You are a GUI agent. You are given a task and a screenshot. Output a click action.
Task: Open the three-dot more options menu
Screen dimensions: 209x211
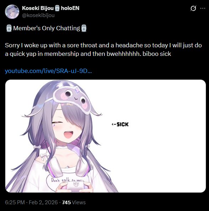click(x=203, y=8)
